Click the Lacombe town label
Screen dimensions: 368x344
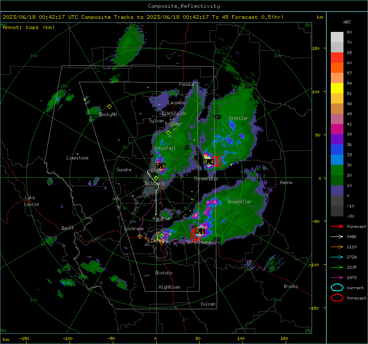[x=176, y=103]
